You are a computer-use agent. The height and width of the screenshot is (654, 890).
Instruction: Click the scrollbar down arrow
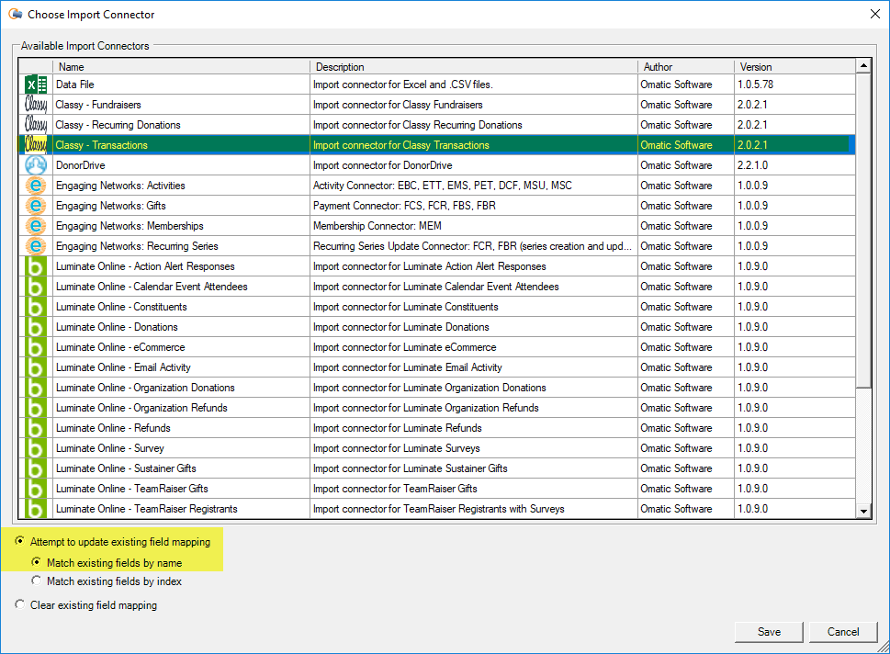[x=864, y=509]
